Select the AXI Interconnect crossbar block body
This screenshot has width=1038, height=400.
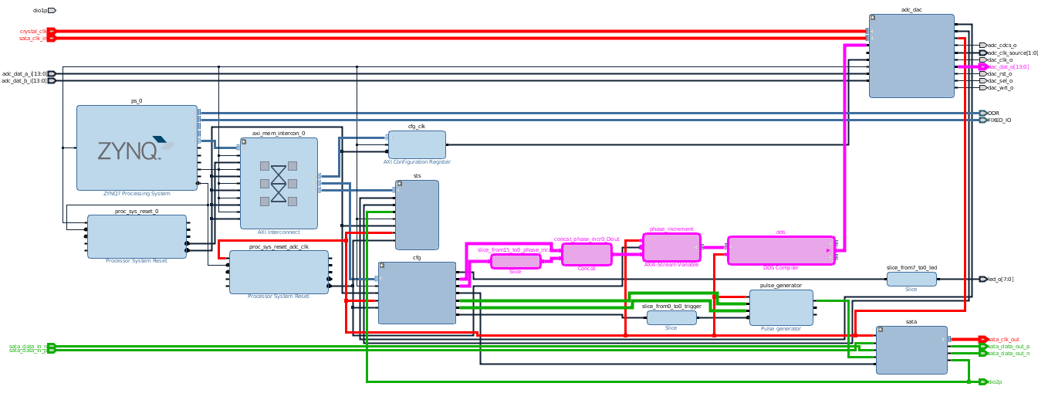point(279,183)
